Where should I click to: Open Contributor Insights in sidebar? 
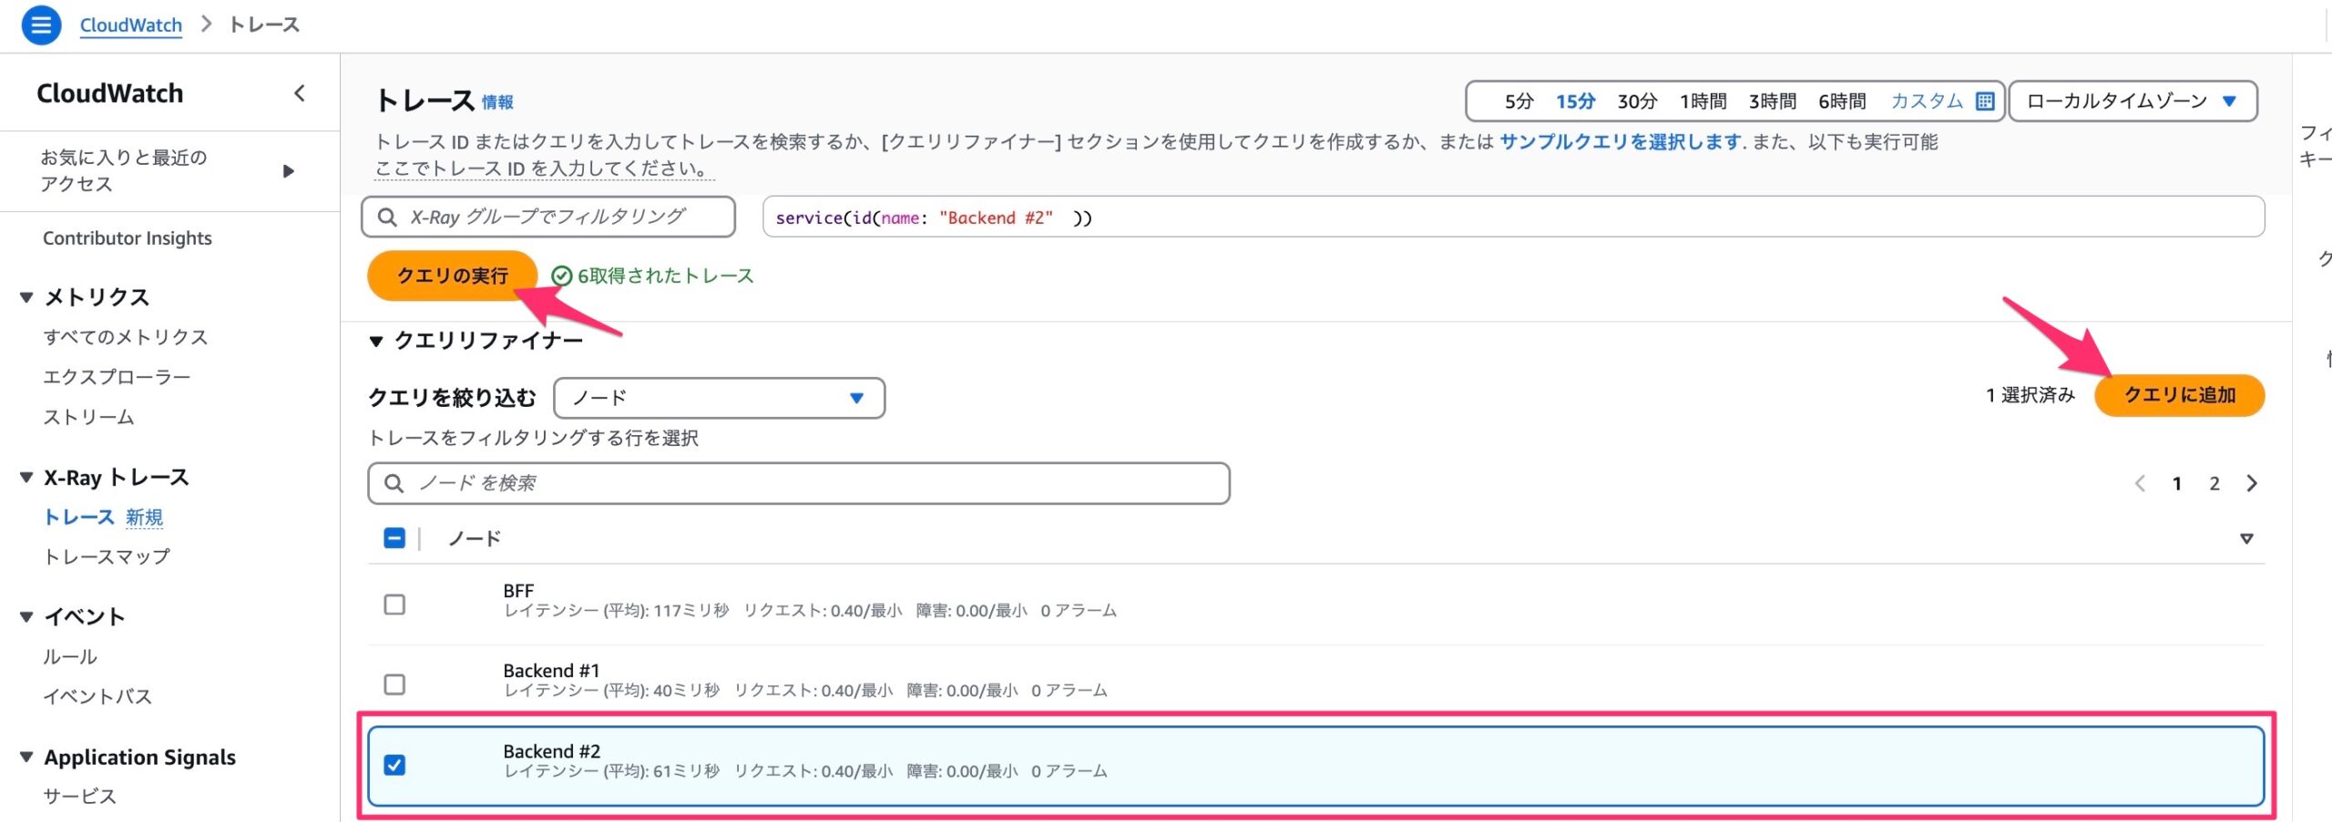[128, 238]
